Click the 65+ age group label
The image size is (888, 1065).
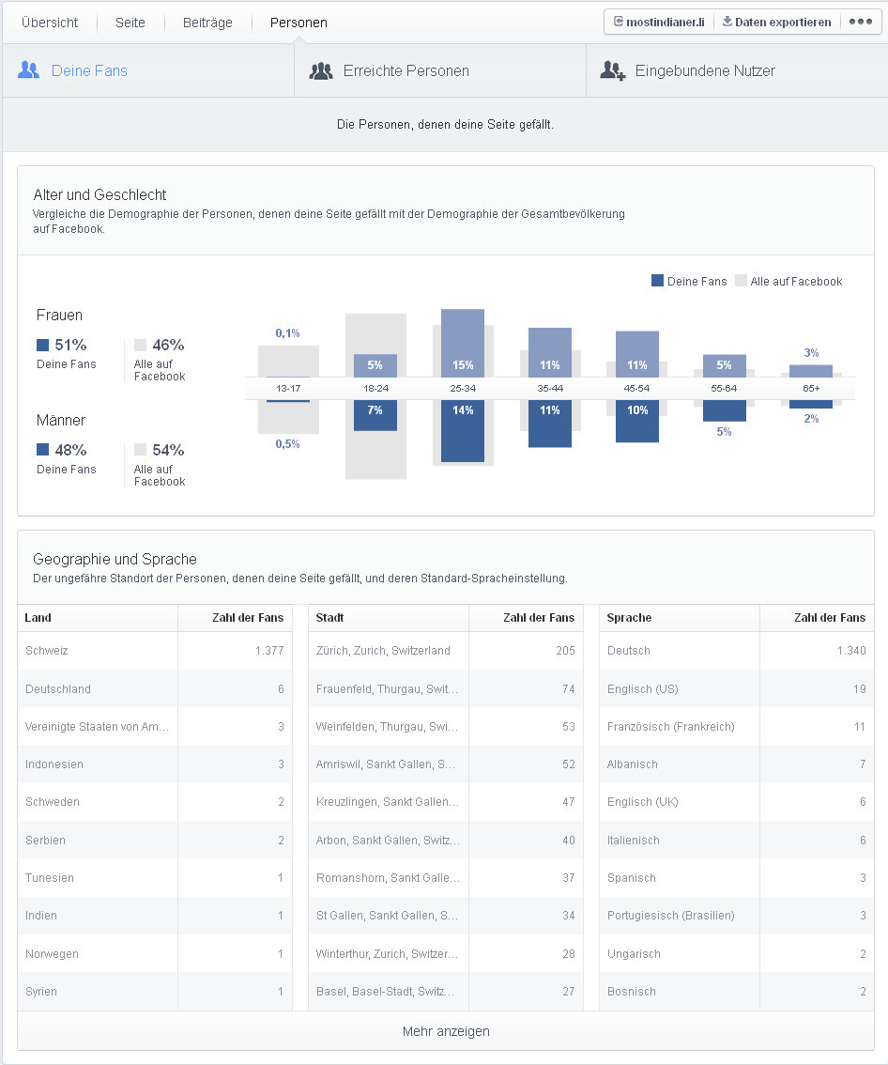811,389
